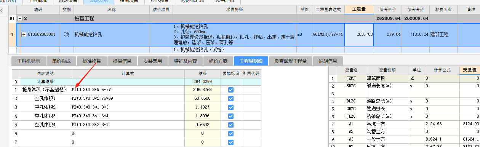This screenshot has height=147, width=480.
Task: Select expression cell GCLMXHJ/77*74
Action: tap(328, 34)
